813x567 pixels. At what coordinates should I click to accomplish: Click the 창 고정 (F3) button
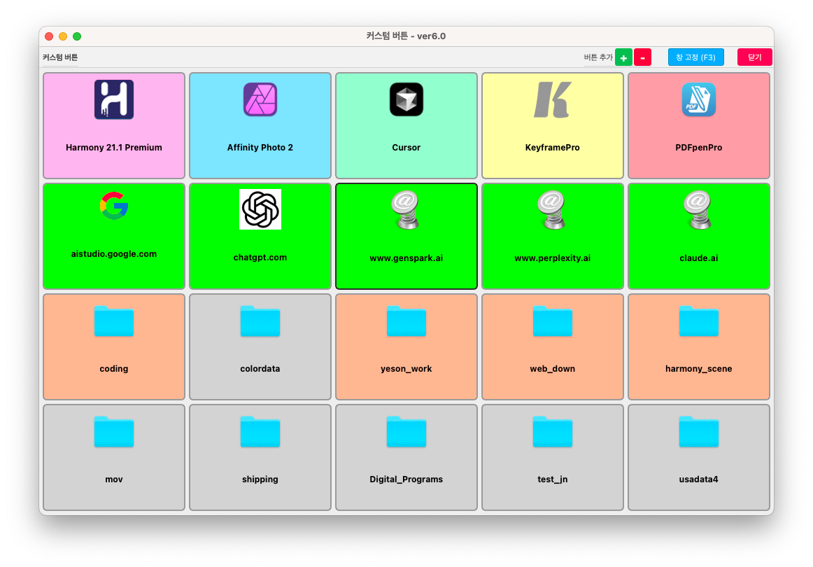point(696,57)
